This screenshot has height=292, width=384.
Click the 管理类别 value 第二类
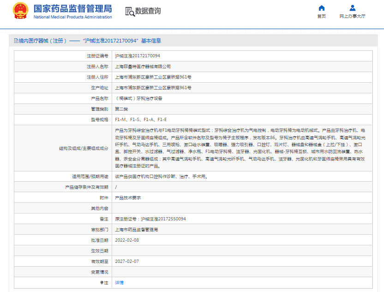[121, 109]
